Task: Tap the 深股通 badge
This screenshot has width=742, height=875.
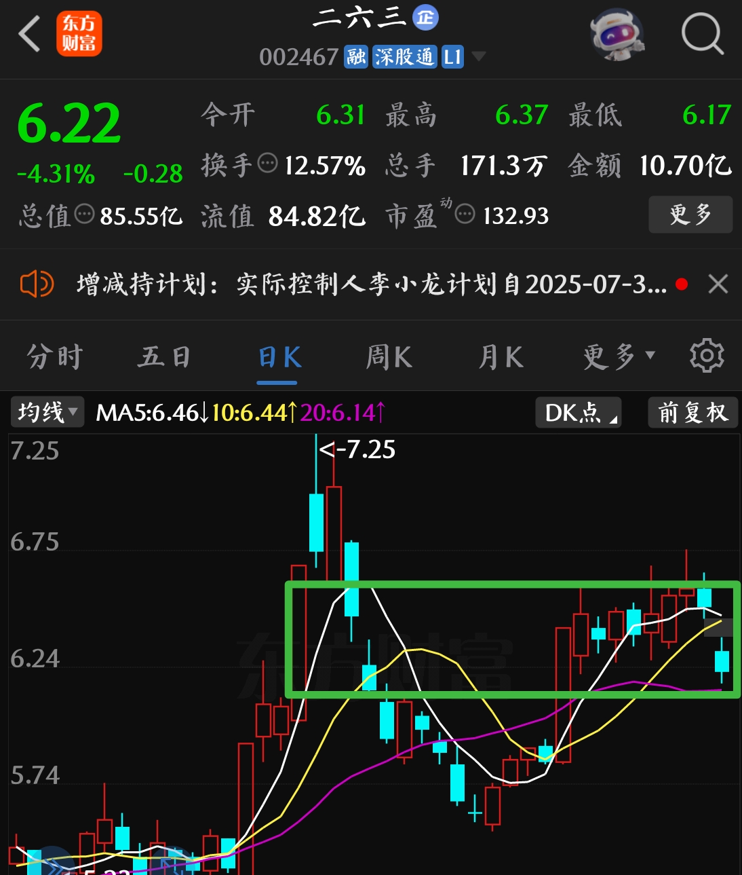Action: (x=405, y=57)
